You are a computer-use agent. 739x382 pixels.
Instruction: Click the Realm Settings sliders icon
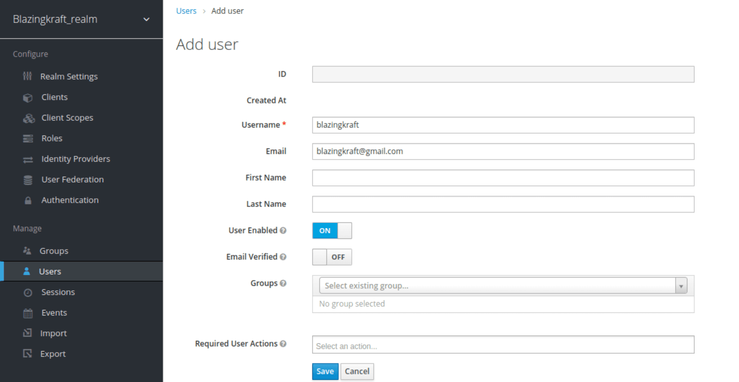point(28,76)
